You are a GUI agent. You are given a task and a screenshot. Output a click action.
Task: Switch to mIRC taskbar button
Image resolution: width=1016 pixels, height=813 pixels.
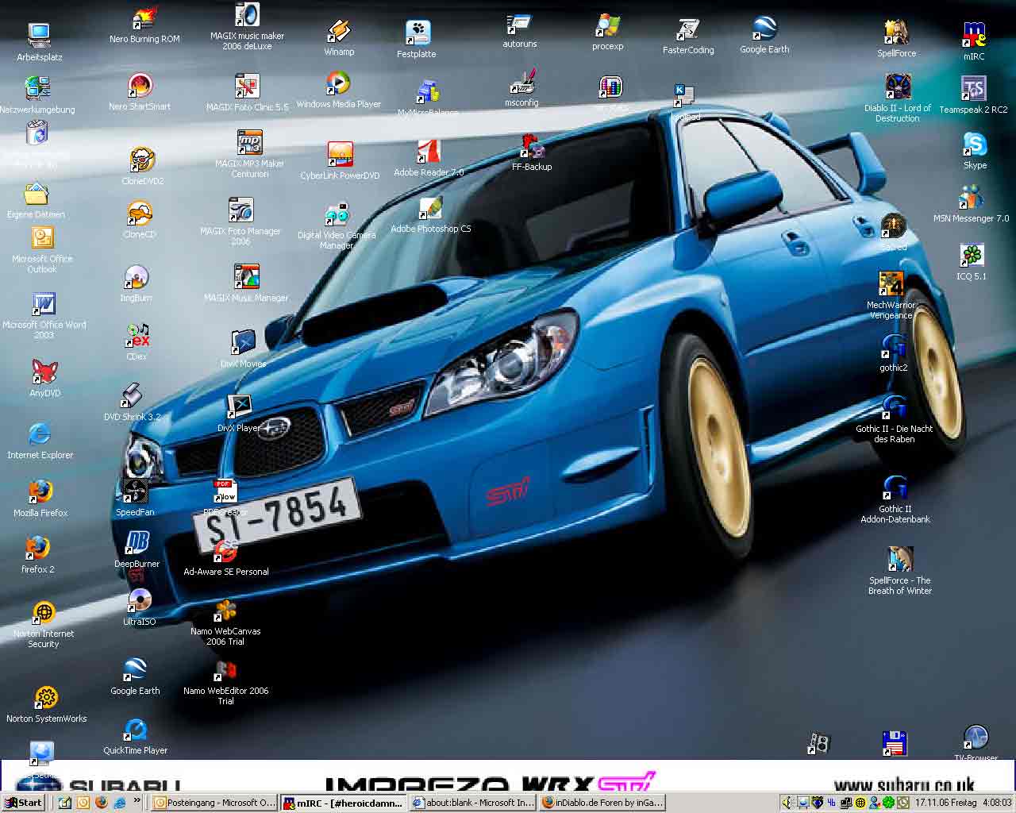tap(344, 803)
